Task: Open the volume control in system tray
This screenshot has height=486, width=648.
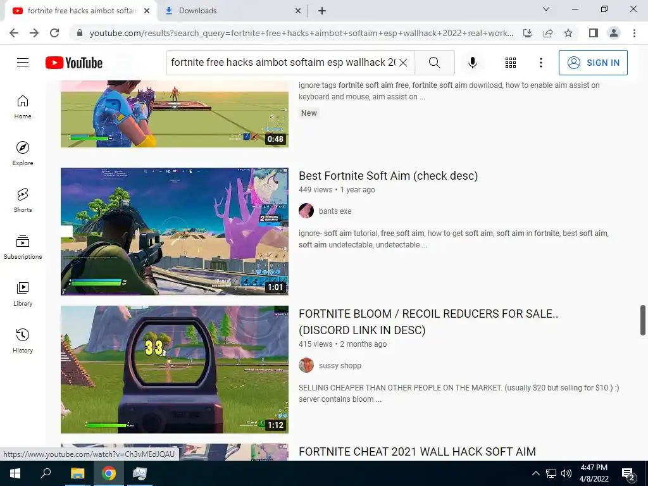Action: click(566, 473)
